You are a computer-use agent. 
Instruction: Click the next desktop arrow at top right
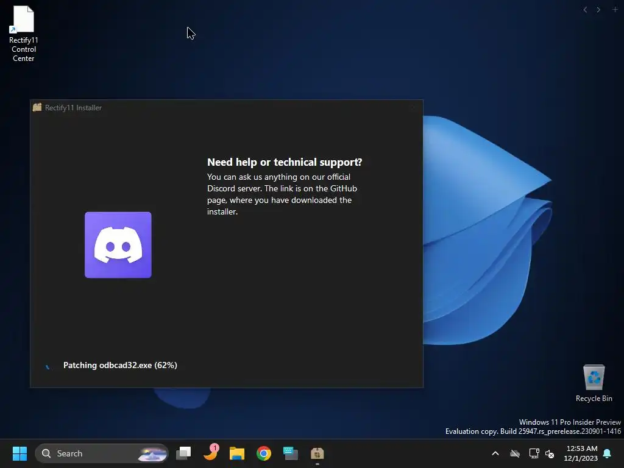(598, 10)
